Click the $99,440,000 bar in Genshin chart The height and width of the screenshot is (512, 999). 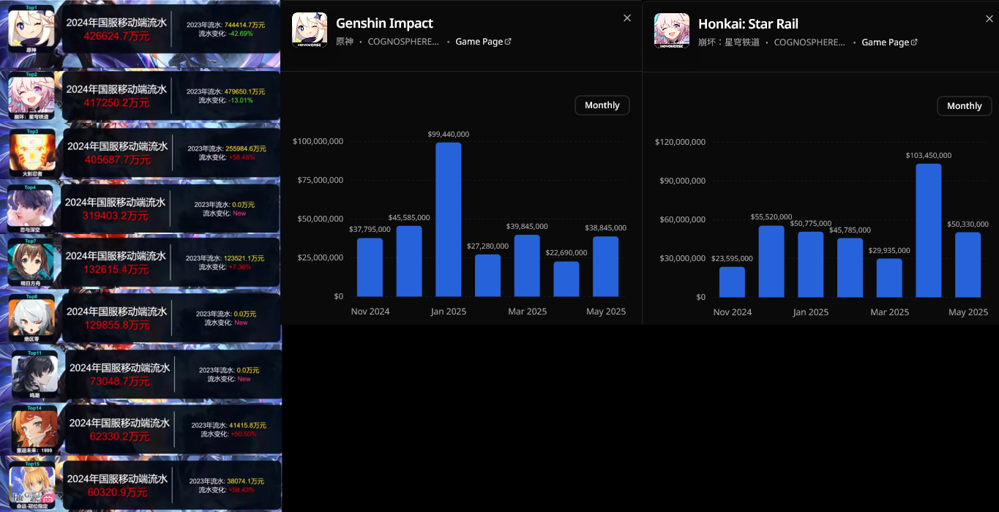(449, 219)
